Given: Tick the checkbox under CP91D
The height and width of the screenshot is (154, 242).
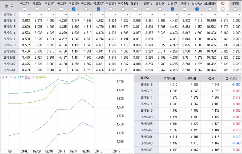Looking at the screenshot, I should coord(235,9).
